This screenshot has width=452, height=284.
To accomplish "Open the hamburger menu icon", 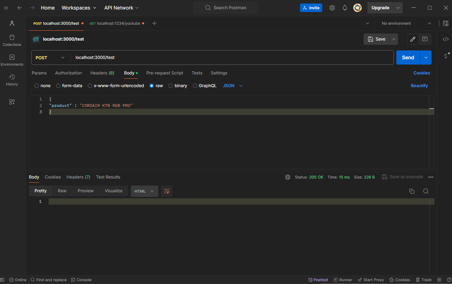I will 6,8.
